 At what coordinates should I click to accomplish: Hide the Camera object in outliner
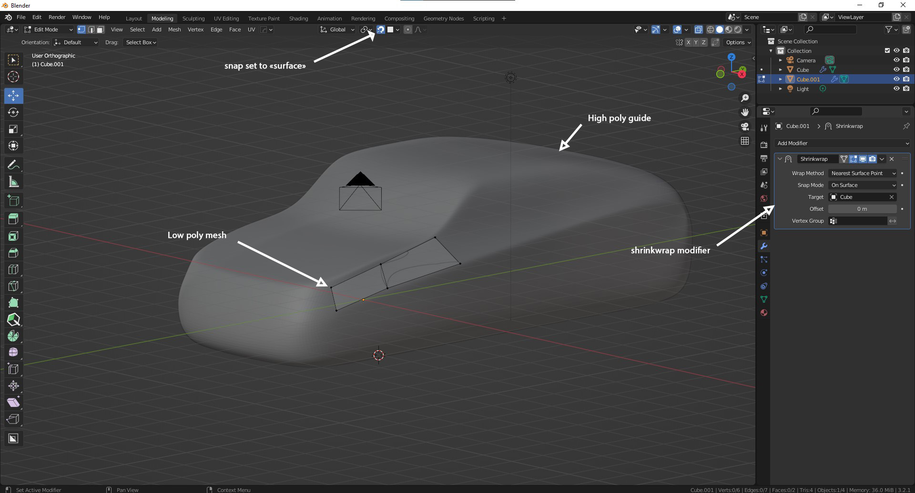896,60
